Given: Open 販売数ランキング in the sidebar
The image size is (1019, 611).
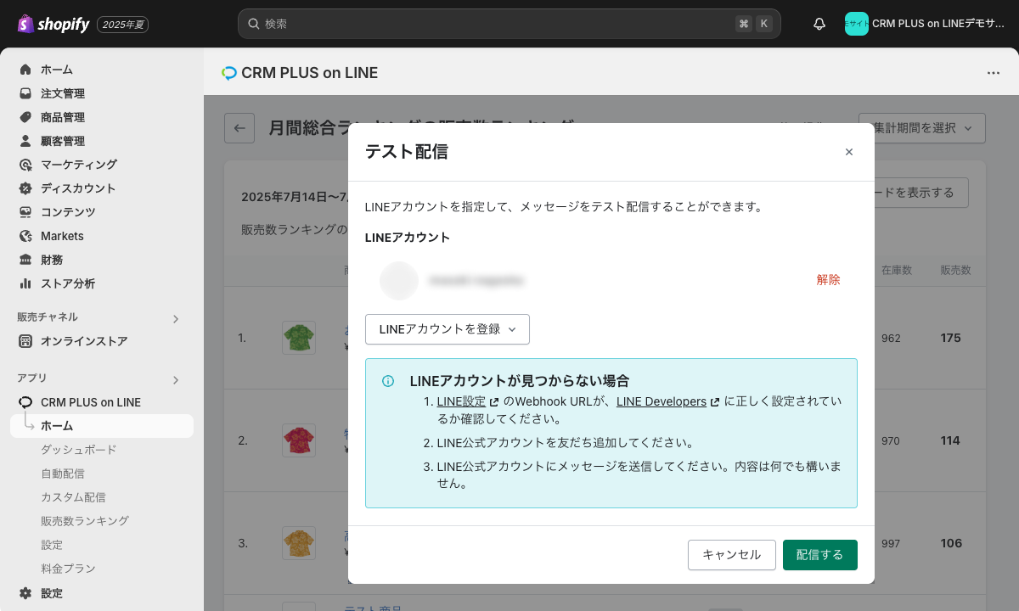Looking at the screenshot, I should click(85, 521).
